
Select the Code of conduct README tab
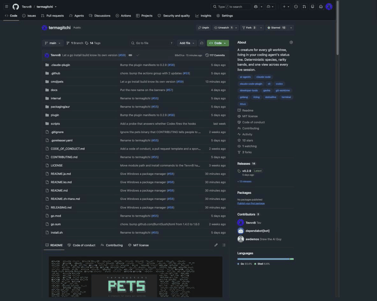coord(81,245)
